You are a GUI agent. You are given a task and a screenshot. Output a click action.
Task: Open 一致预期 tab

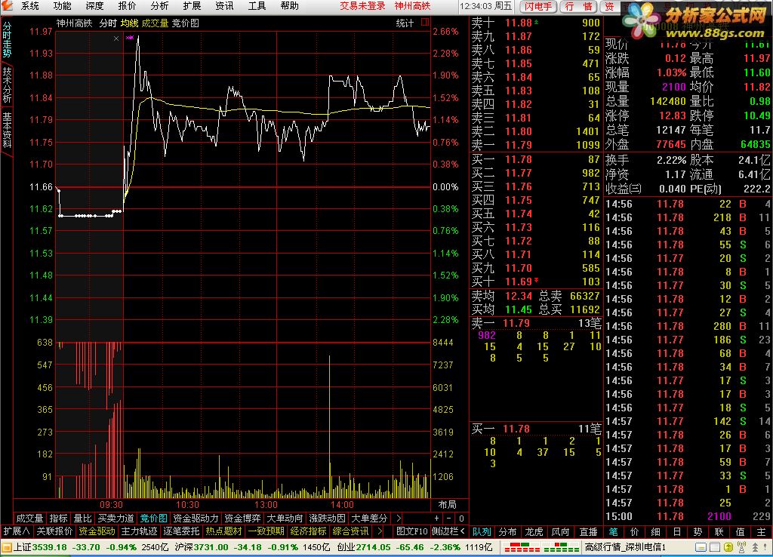[x=266, y=531]
